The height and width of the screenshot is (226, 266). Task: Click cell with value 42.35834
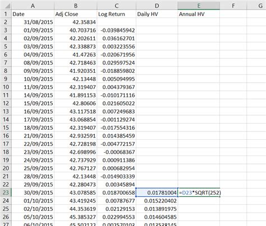click(76, 22)
